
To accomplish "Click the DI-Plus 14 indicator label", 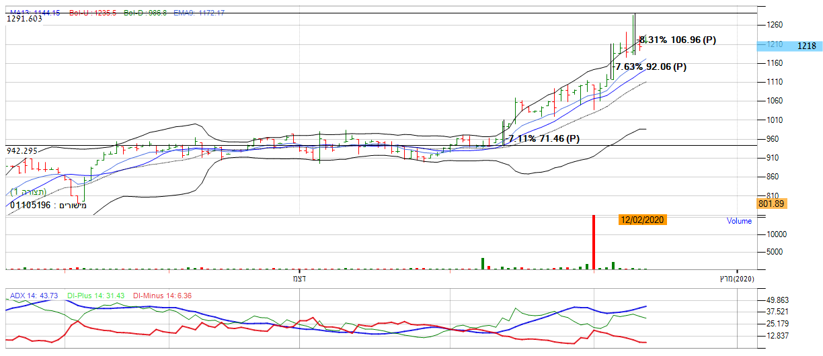I will (94, 296).
